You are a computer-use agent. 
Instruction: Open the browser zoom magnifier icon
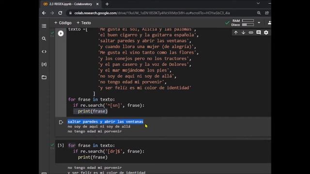tap(259, 13)
